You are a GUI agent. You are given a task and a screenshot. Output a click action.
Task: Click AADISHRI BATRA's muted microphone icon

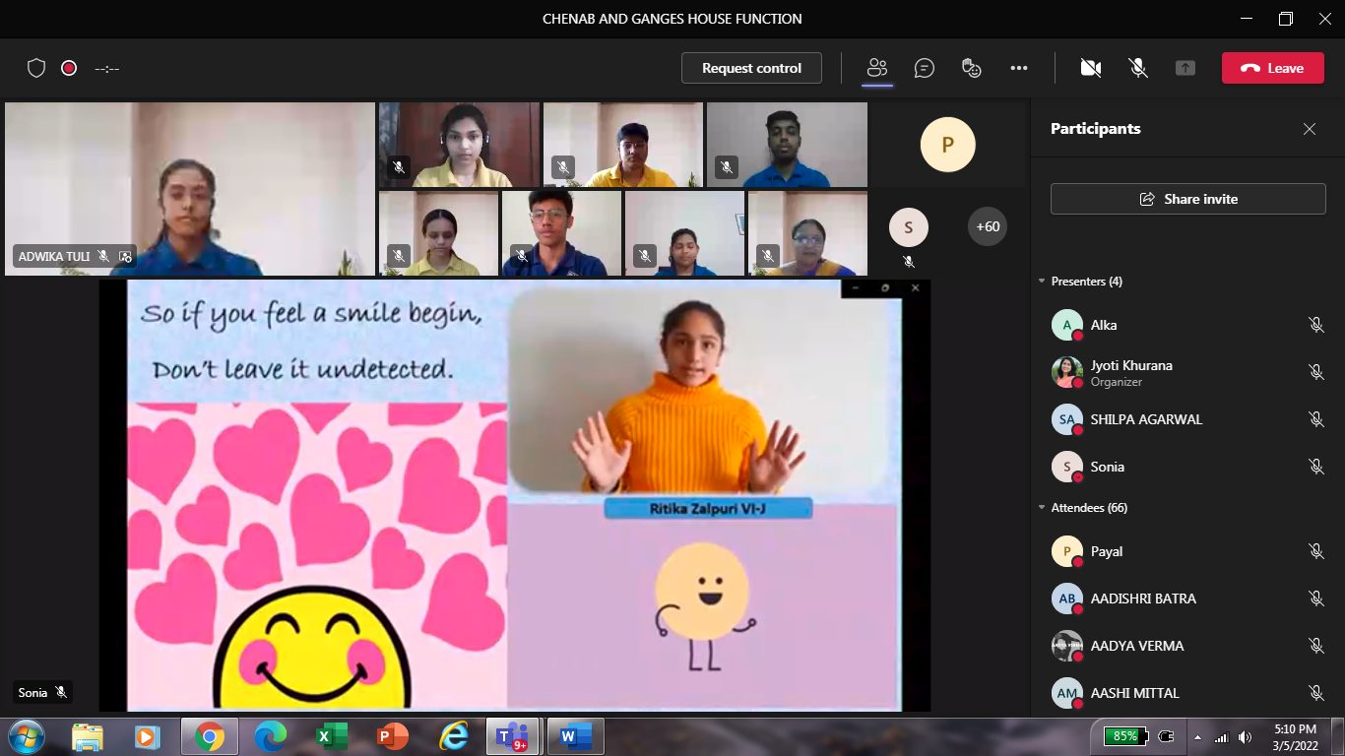[x=1315, y=598]
